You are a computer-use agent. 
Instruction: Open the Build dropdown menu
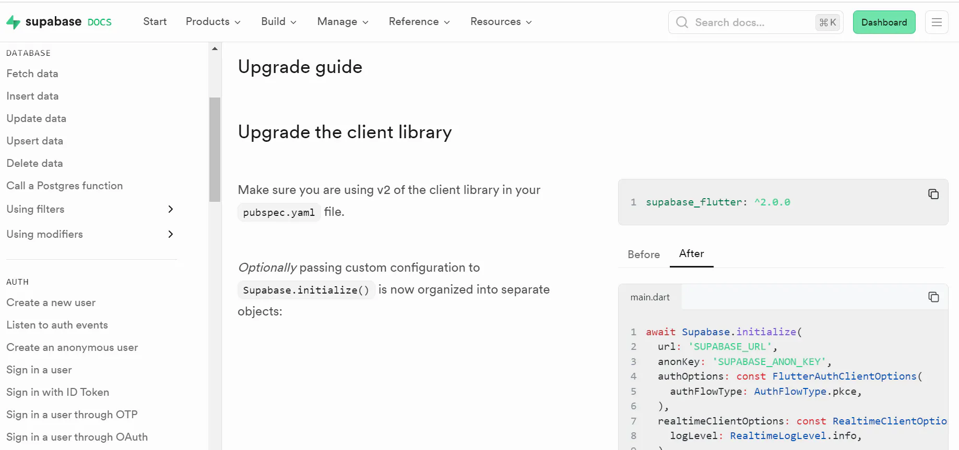click(279, 21)
